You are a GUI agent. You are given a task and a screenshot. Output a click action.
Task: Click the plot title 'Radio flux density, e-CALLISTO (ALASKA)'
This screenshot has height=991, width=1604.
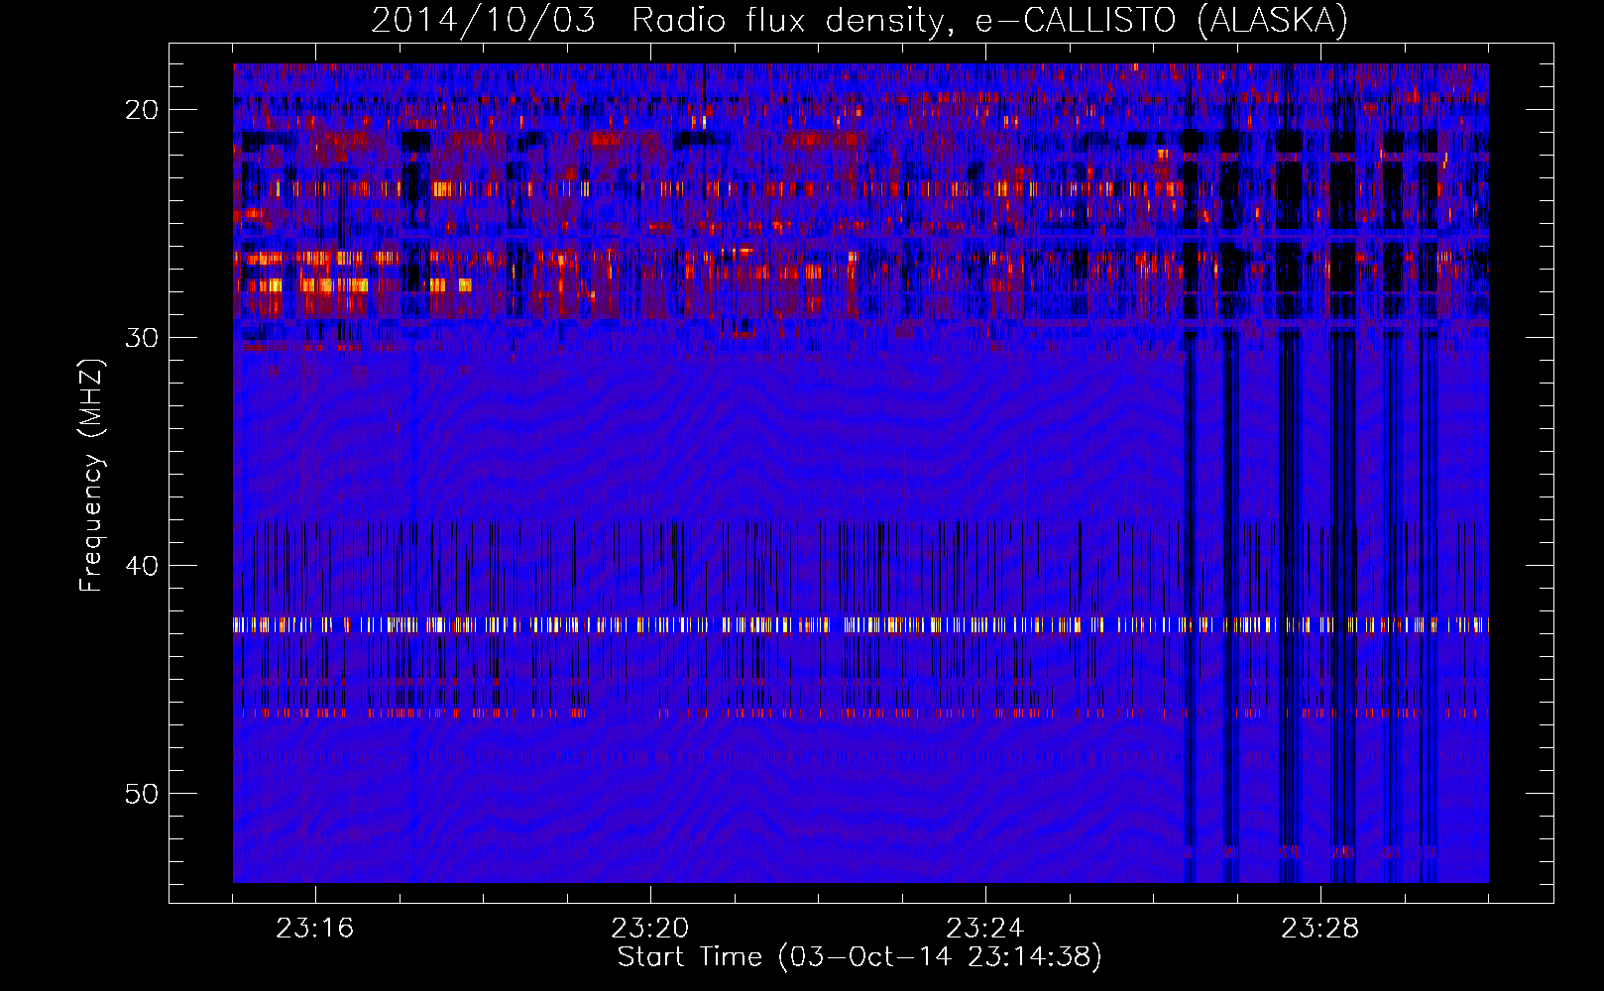pyautogui.click(x=989, y=21)
